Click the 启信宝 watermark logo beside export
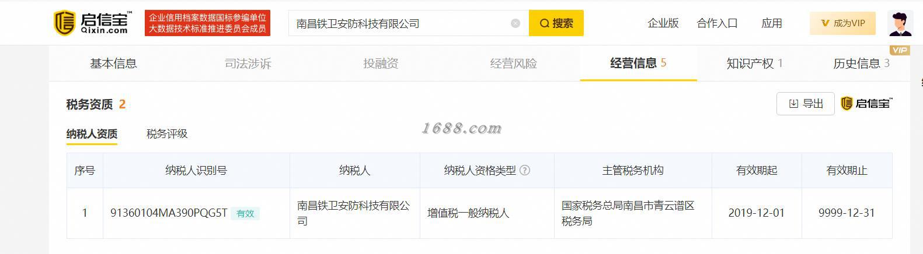This screenshot has height=254, width=923. (x=866, y=104)
